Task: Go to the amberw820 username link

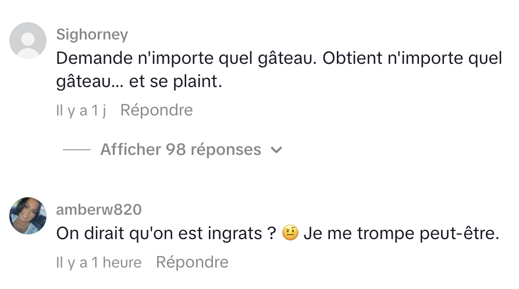Action: click(98, 209)
